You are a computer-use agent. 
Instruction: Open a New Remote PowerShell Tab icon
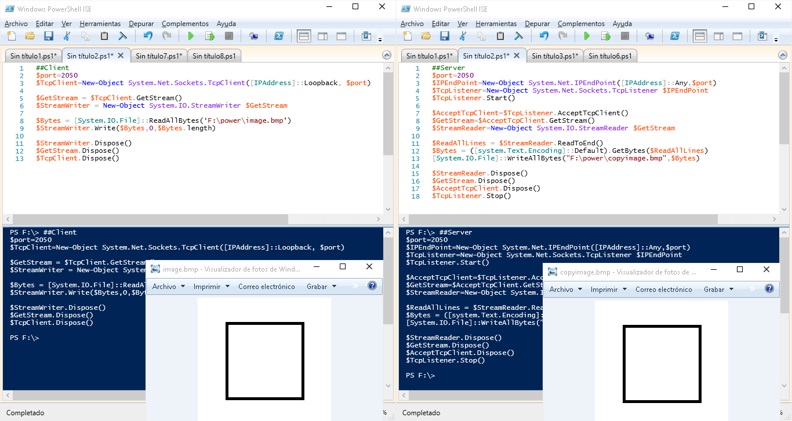[x=253, y=35]
